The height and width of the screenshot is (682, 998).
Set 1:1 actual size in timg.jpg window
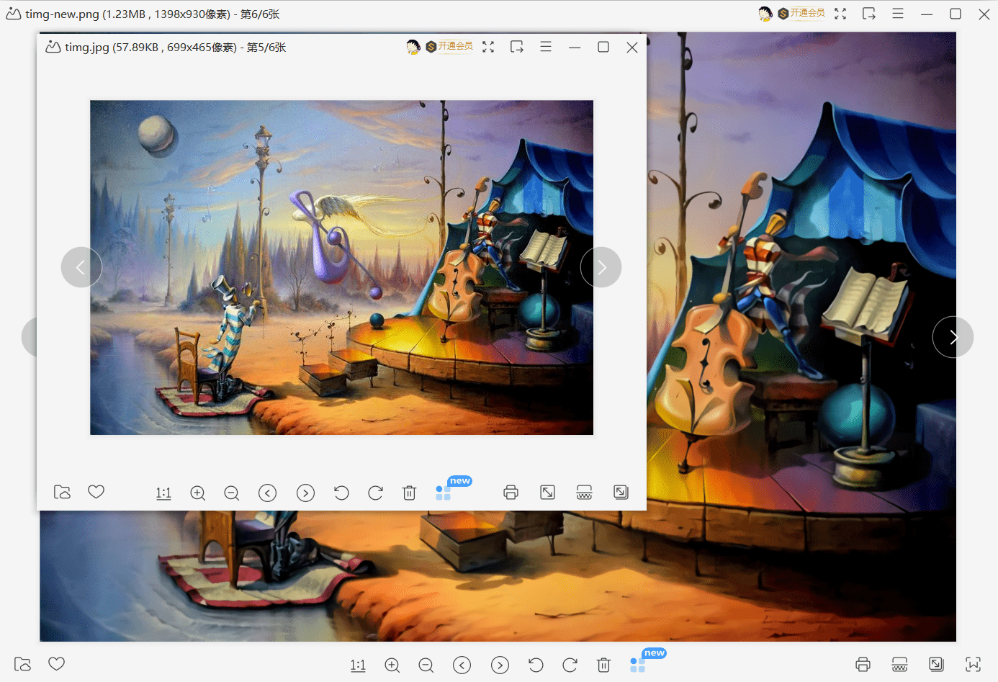(x=163, y=493)
